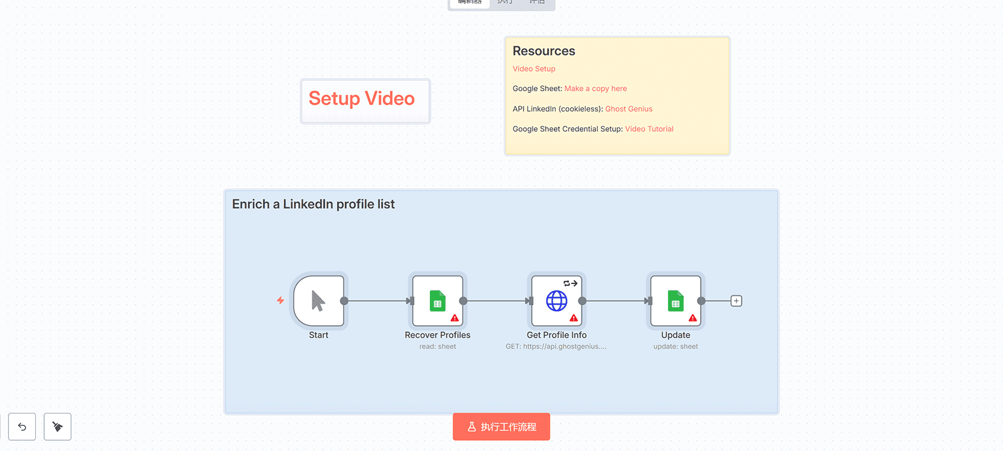Follow the Make a copy here link
This screenshot has width=1003, height=451.
595,89
